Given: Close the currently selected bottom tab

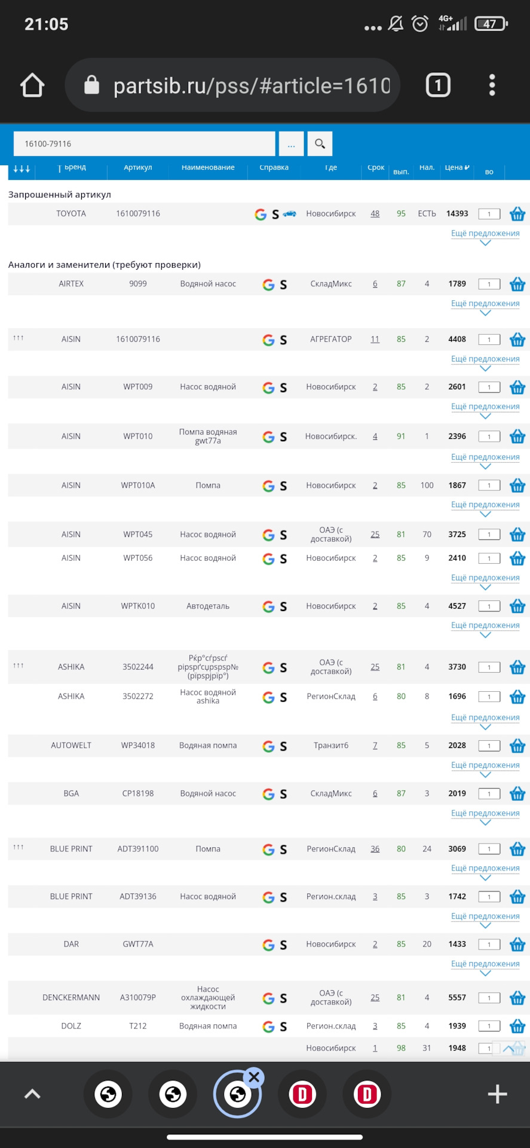Looking at the screenshot, I should click(254, 1077).
